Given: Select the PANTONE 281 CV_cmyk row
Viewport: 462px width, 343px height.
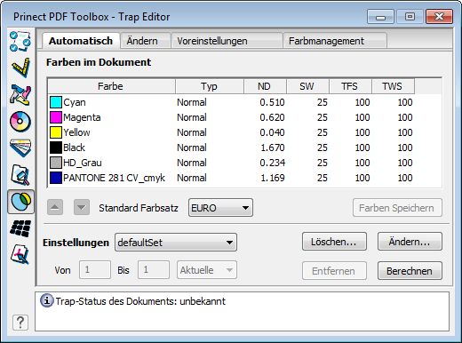Looking at the screenshot, I should 114,178.
